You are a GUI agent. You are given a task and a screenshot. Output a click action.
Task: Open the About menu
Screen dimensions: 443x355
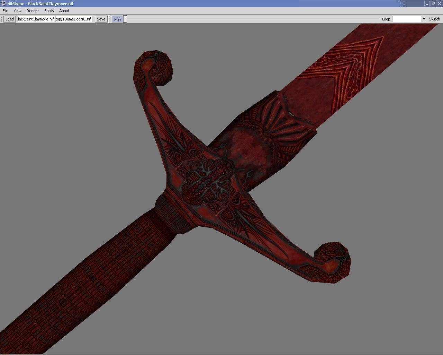pos(64,11)
